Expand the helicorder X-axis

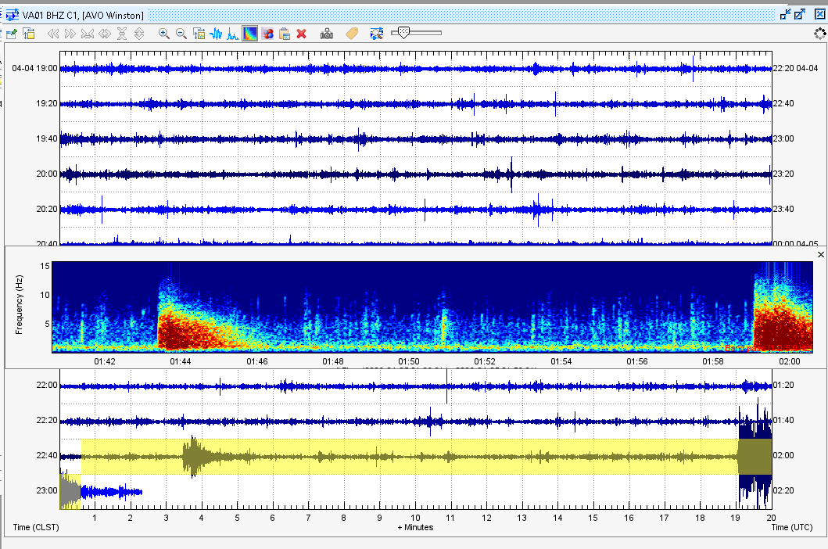click(105, 34)
